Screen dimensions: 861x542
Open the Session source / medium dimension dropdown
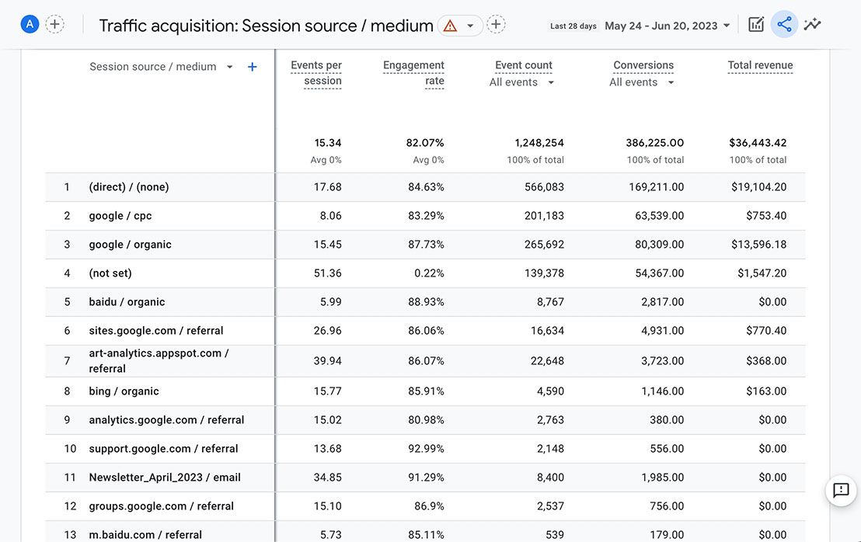click(161, 66)
